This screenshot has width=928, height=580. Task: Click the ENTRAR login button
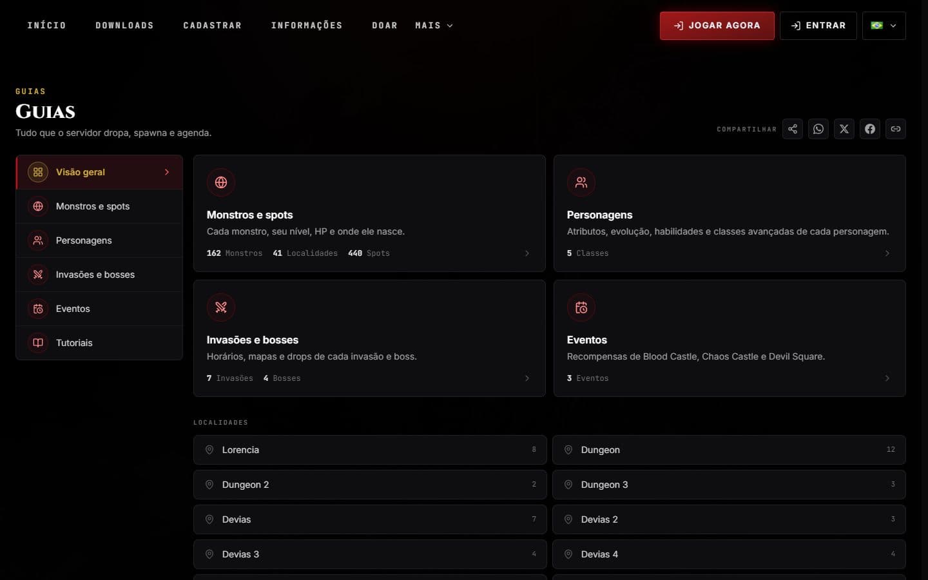click(818, 26)
